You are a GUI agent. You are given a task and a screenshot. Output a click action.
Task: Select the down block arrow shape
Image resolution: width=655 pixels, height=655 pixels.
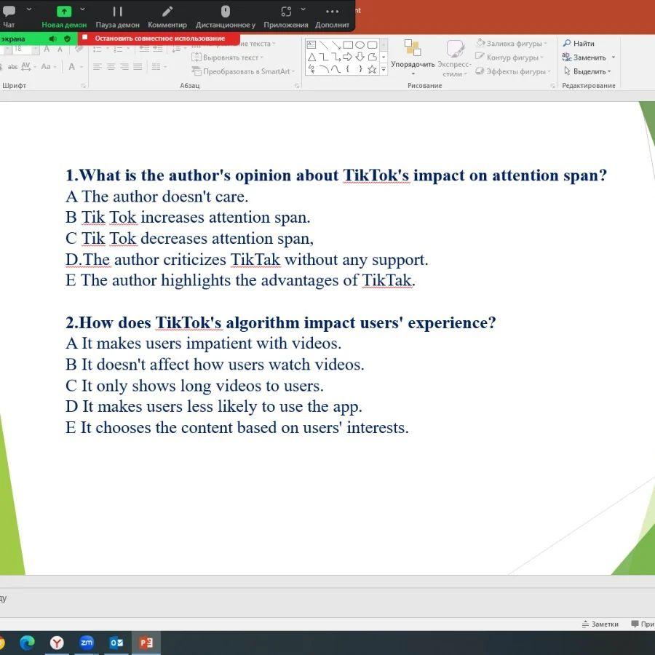[360, 57]
